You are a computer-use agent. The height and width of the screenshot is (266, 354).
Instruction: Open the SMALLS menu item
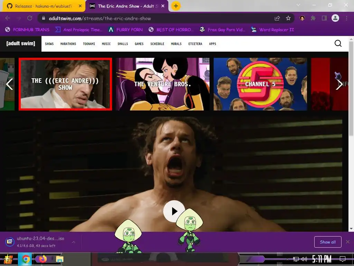point(123,44)
